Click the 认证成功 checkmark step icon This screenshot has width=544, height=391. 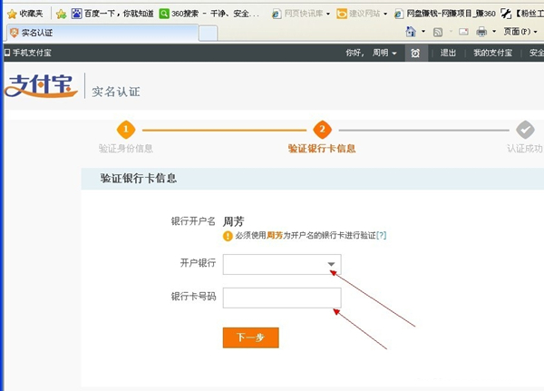525,130
